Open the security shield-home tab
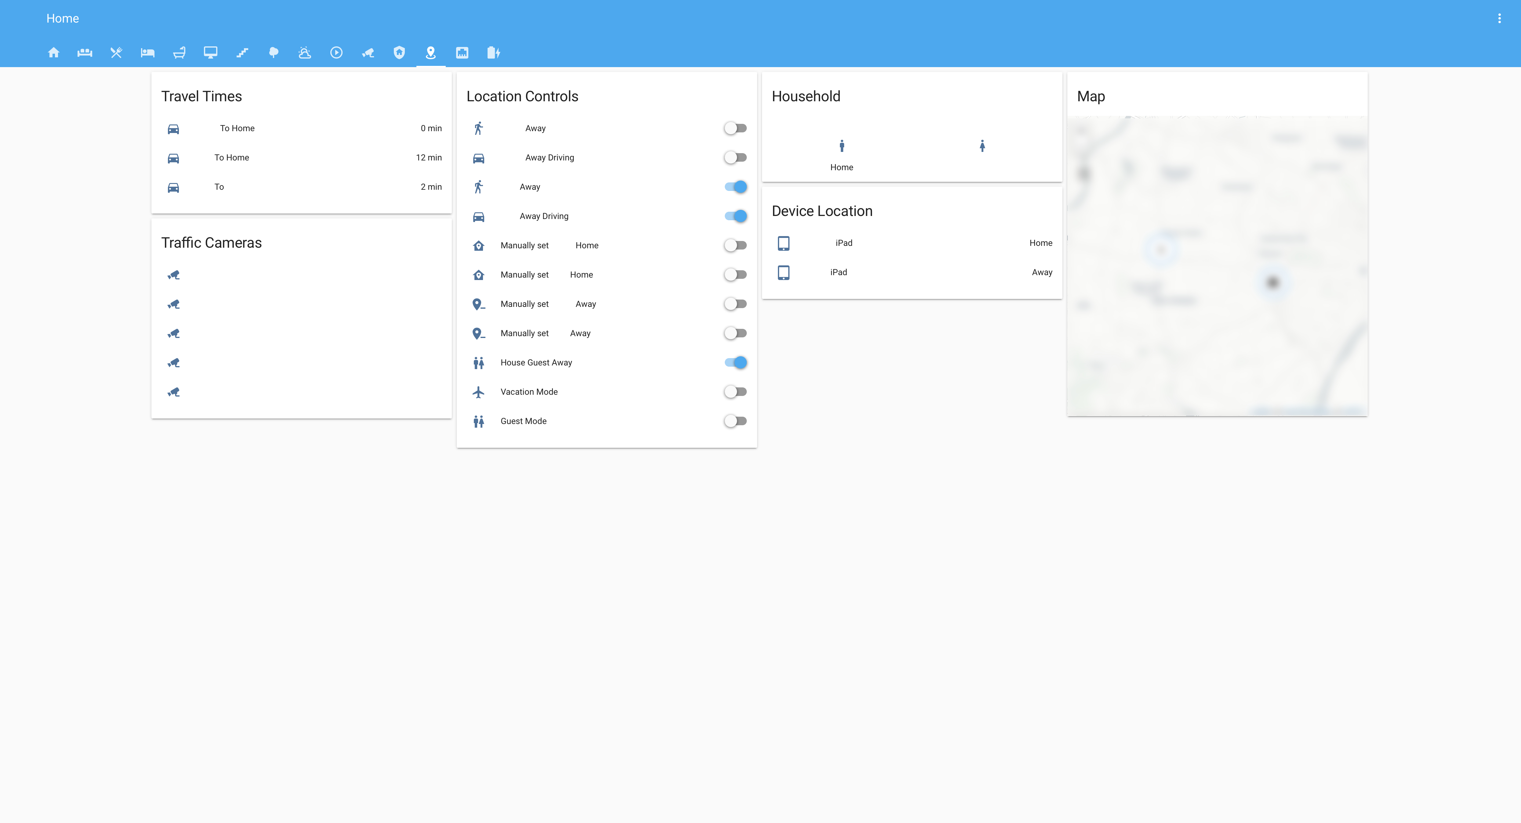Viewport: 1521px width, 823px height. click(399, 52)
